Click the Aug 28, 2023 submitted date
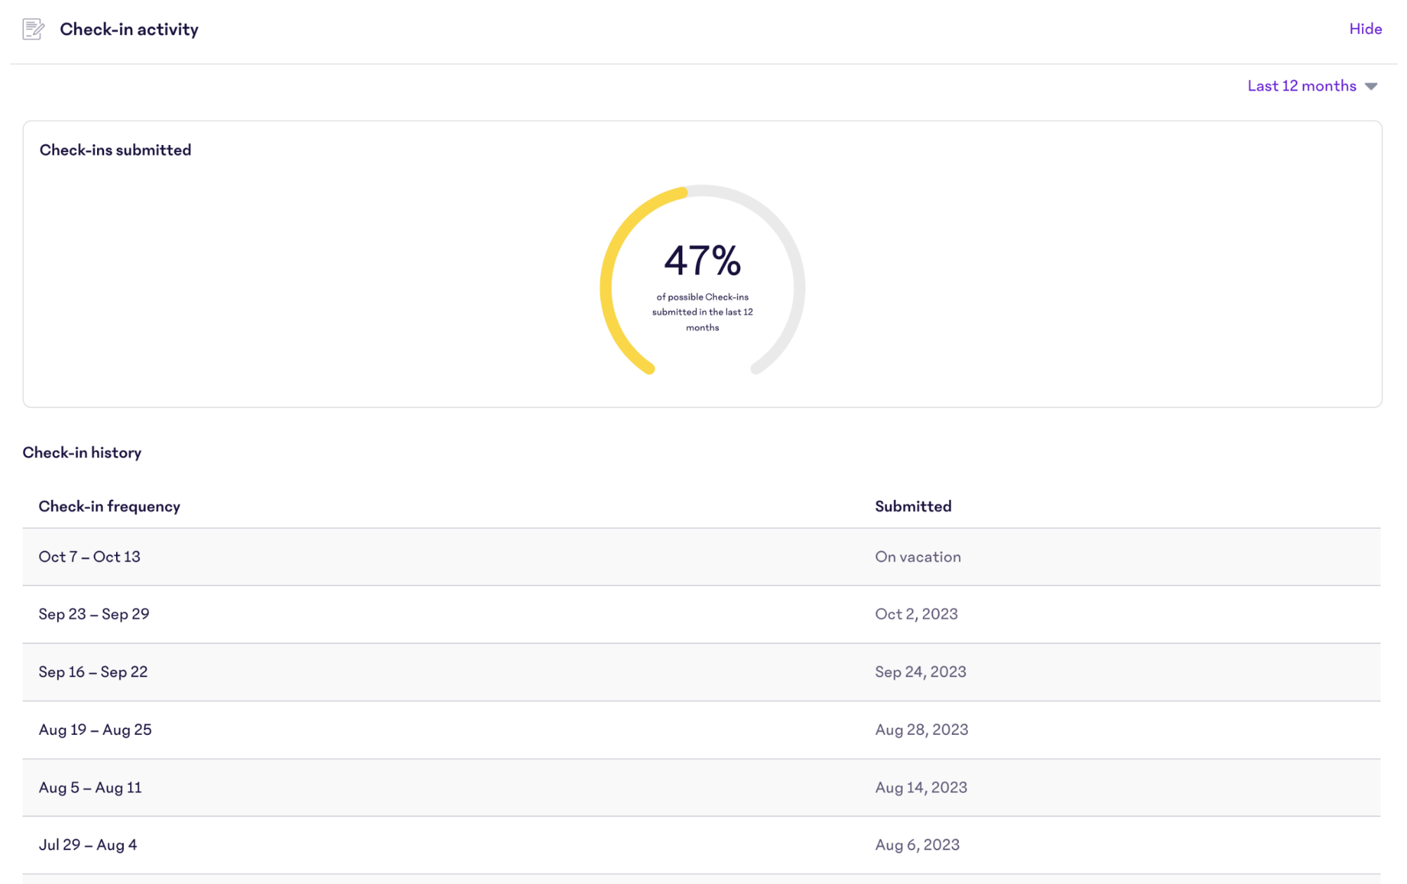 (x=921, y=730)
